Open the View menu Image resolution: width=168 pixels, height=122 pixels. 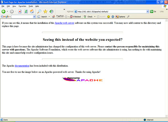click(14, 6)
